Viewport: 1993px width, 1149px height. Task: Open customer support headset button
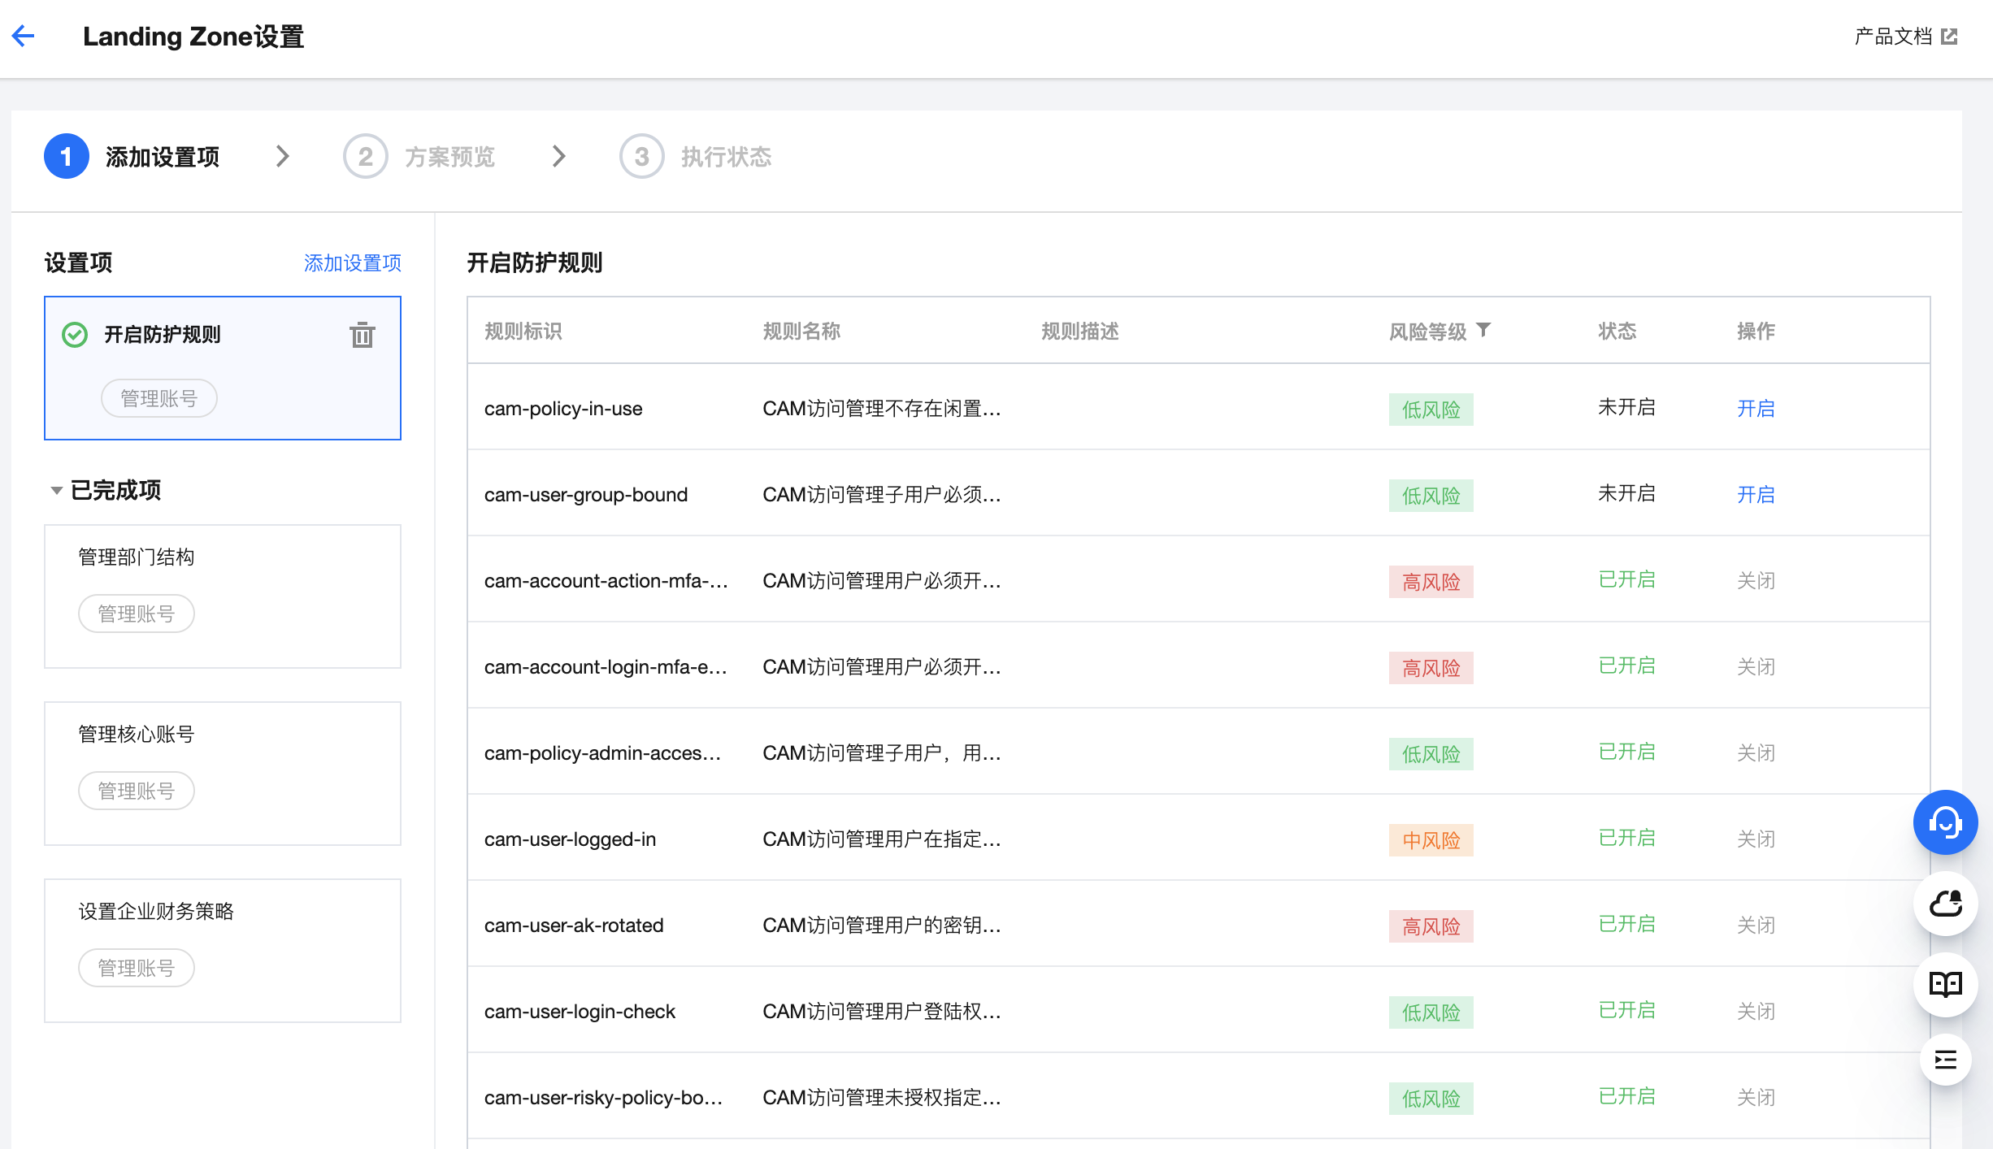[x=1945, y=822]
